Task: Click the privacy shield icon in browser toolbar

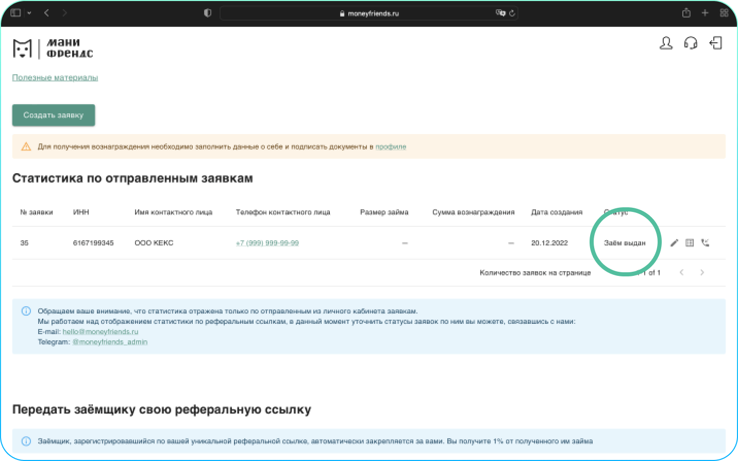Action: (207, 13)
